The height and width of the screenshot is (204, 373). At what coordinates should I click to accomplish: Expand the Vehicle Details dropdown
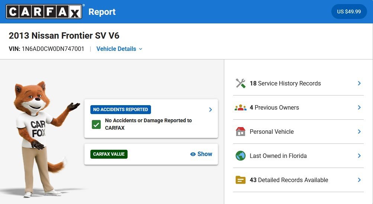pos(119,49)
